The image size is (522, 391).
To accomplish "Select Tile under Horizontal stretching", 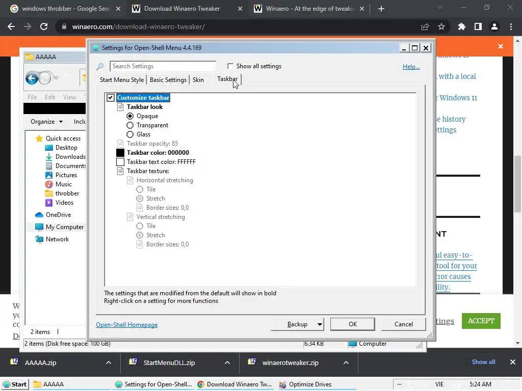I will pos(140,189).
